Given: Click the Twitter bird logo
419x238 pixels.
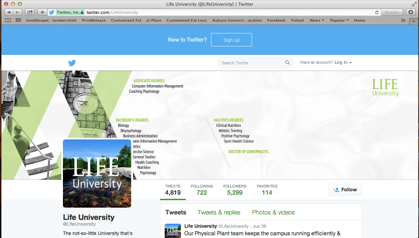Looking at the screenshot, I should 72,63.
